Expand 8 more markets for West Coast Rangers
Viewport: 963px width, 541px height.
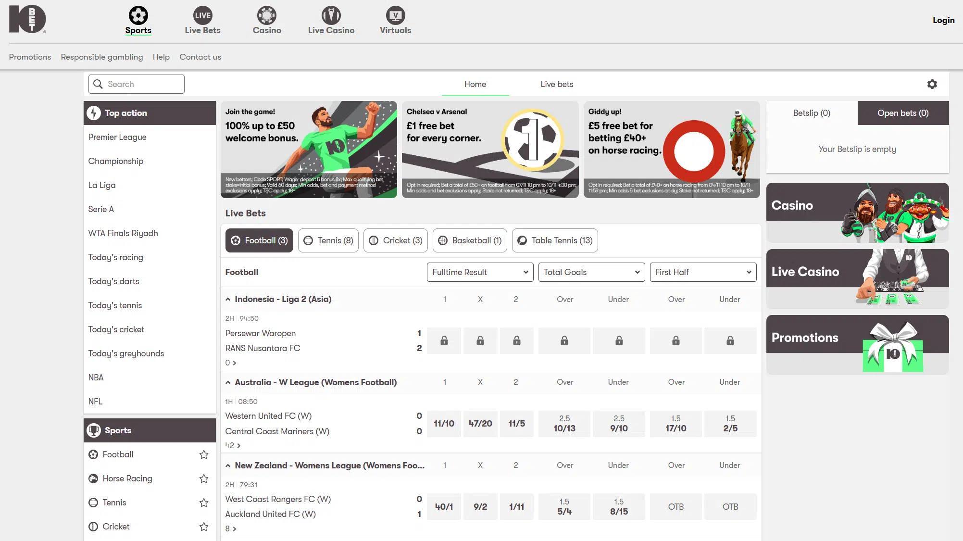(x=231, y=528)
